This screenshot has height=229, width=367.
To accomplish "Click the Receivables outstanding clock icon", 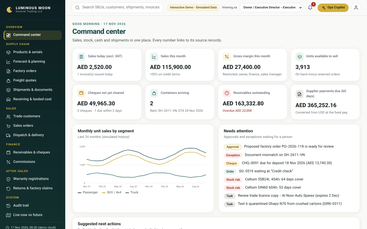I will [227, 93].
